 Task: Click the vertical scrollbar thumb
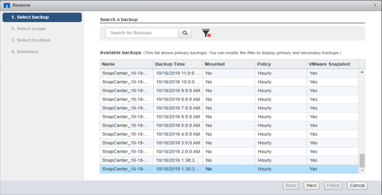pos(362,161)
